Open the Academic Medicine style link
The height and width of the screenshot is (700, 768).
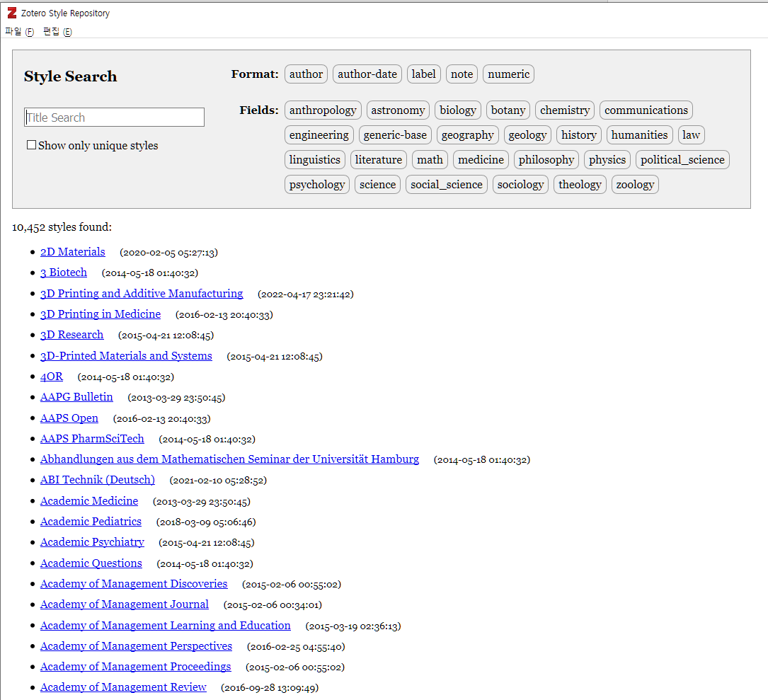(89, 500)
